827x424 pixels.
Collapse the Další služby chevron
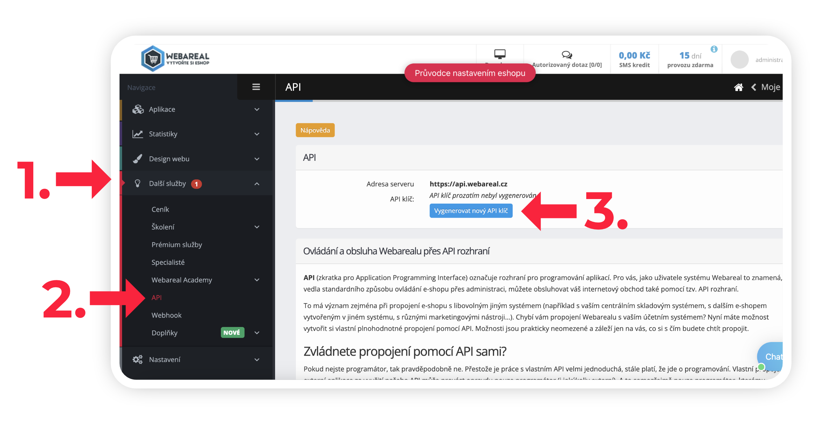click(x=257, y=184)
